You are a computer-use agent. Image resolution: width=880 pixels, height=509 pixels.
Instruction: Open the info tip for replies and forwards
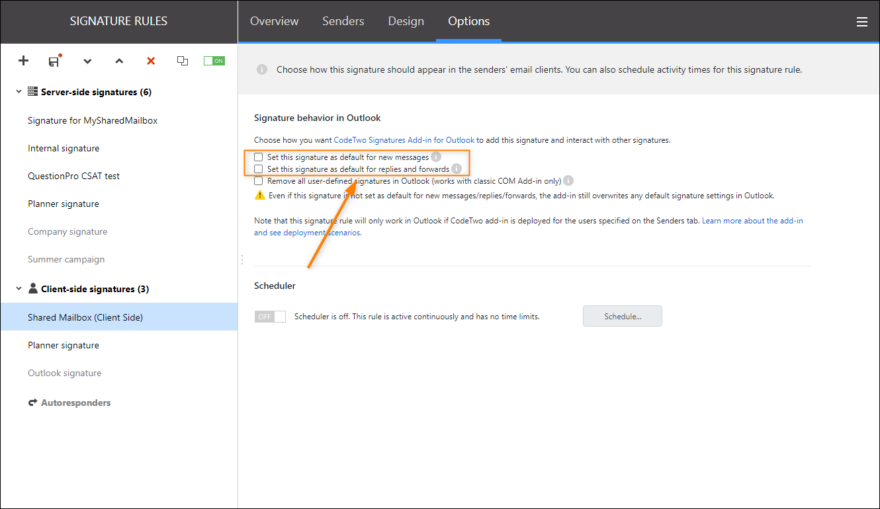pos(457,169)
